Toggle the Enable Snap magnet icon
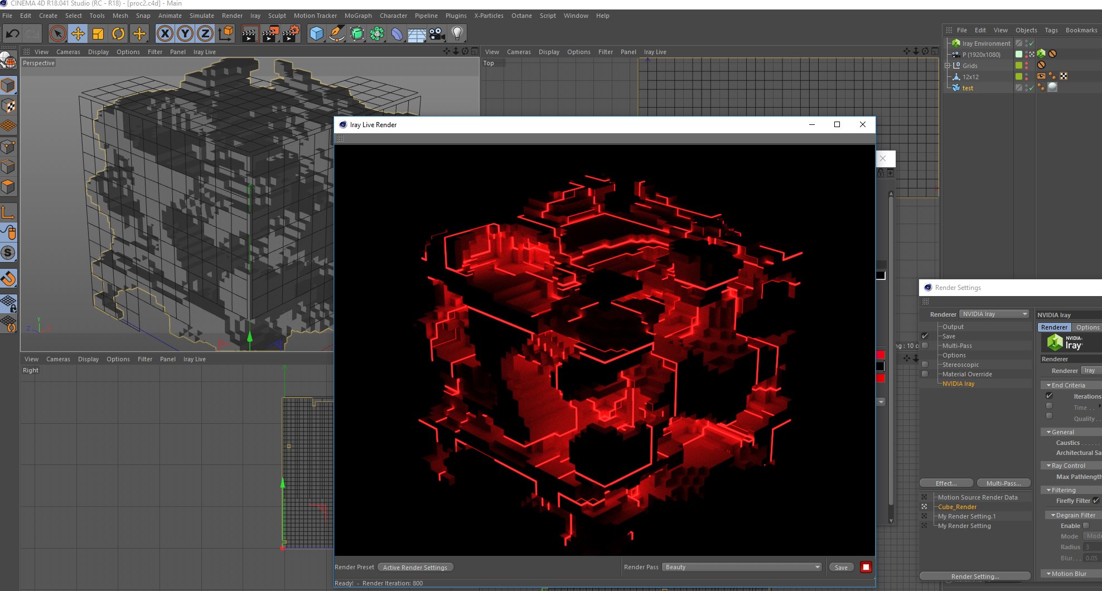The width and height of the screenshot is (1102, 591). point(8,278)
